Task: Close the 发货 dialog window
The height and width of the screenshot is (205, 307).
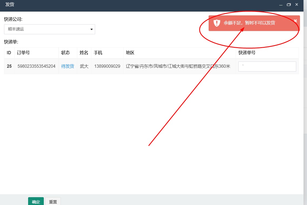Action: point(296,5)
